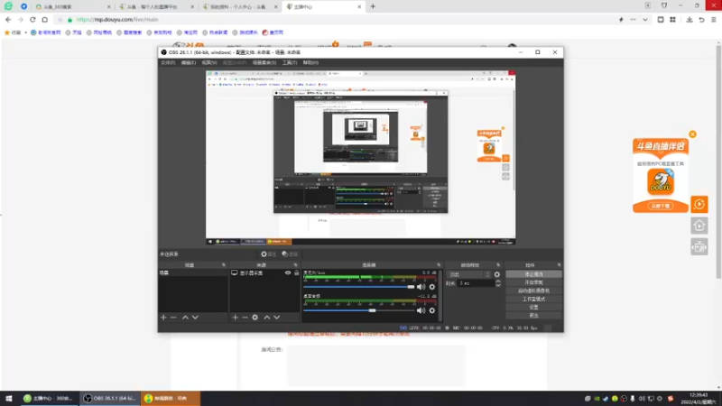This screenshot has height=406, width=722.
Task: Pop out the Sources dock icon
Action: [x=296, y=265]
